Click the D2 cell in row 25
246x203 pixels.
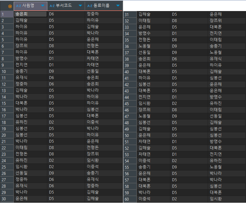[66, 167]
